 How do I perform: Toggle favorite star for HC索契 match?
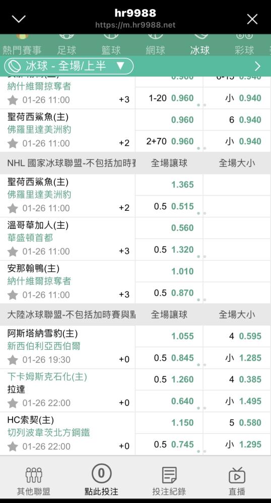13,446
